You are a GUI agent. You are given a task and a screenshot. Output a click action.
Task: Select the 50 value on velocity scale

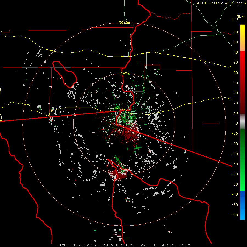click(236, 73)
